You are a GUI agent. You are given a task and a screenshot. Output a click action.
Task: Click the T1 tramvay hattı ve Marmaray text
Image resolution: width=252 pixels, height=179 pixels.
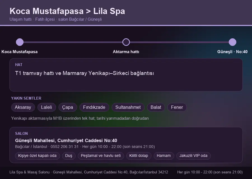tap(85, 73)
